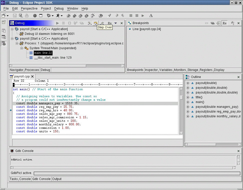
Task: Click the Step Into icon in Debug view
Action: 89,23
